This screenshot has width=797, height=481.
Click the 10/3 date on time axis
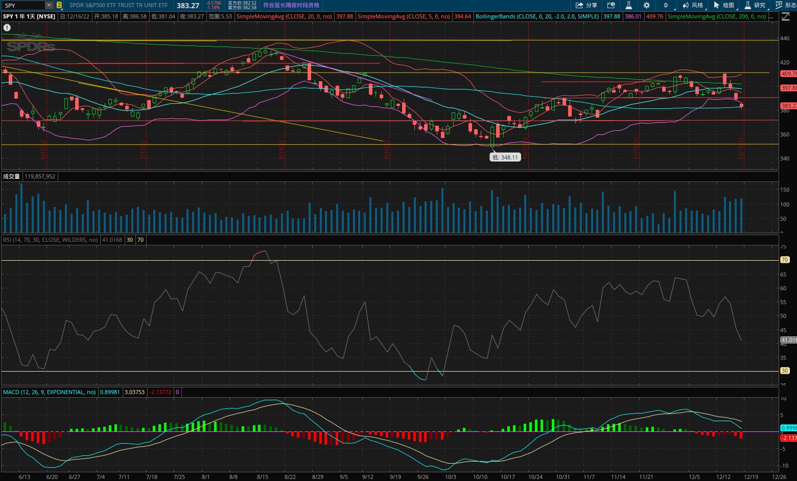[x=451, y=477]
